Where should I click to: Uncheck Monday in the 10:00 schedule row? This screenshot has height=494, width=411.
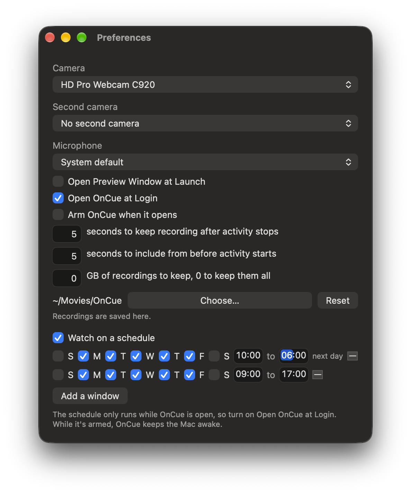(83, 356)
